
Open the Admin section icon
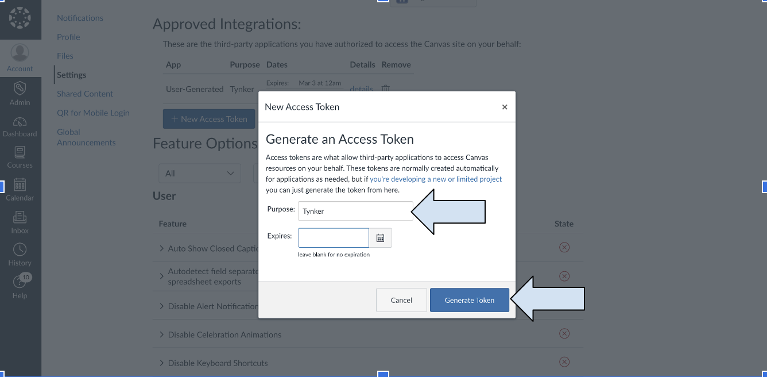(x=20, y=93)
